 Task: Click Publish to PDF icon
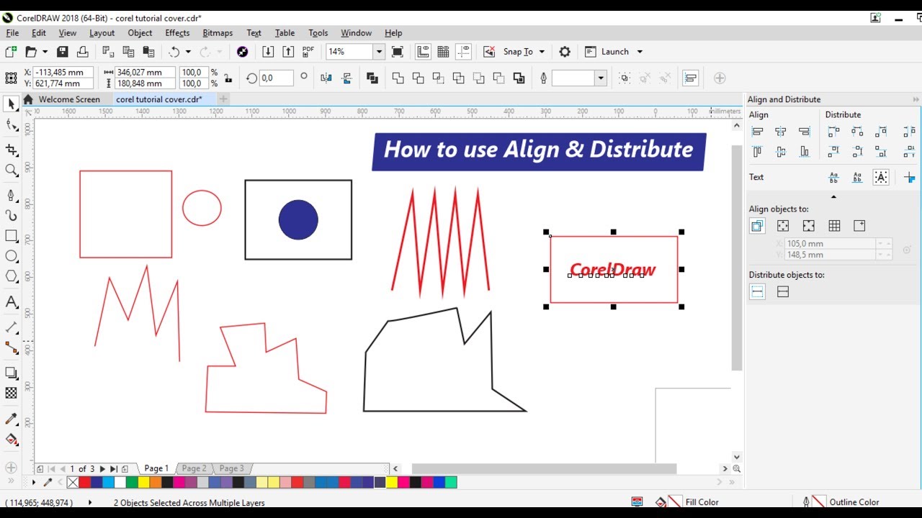[x=308, y=52]
